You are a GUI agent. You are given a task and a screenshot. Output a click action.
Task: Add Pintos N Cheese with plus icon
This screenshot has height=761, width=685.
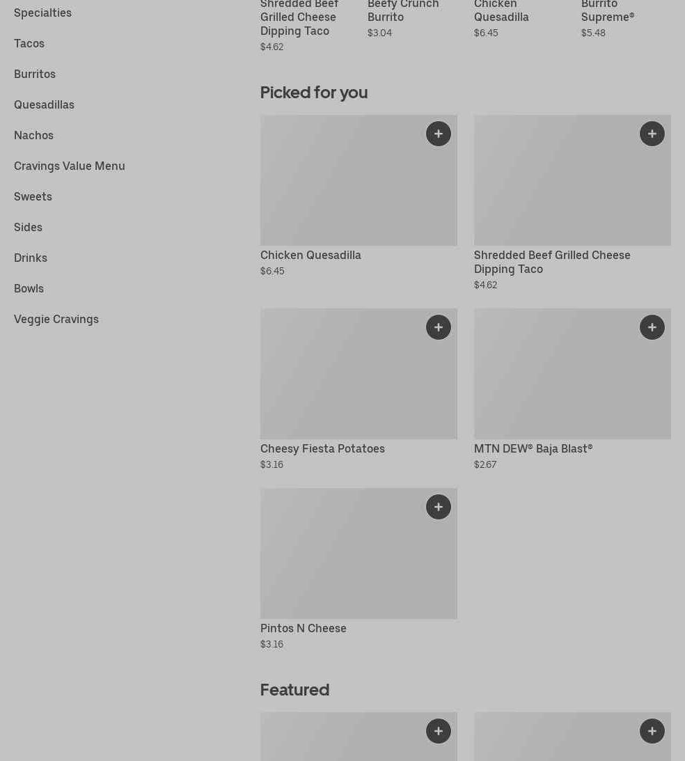(x=438, y=507)
